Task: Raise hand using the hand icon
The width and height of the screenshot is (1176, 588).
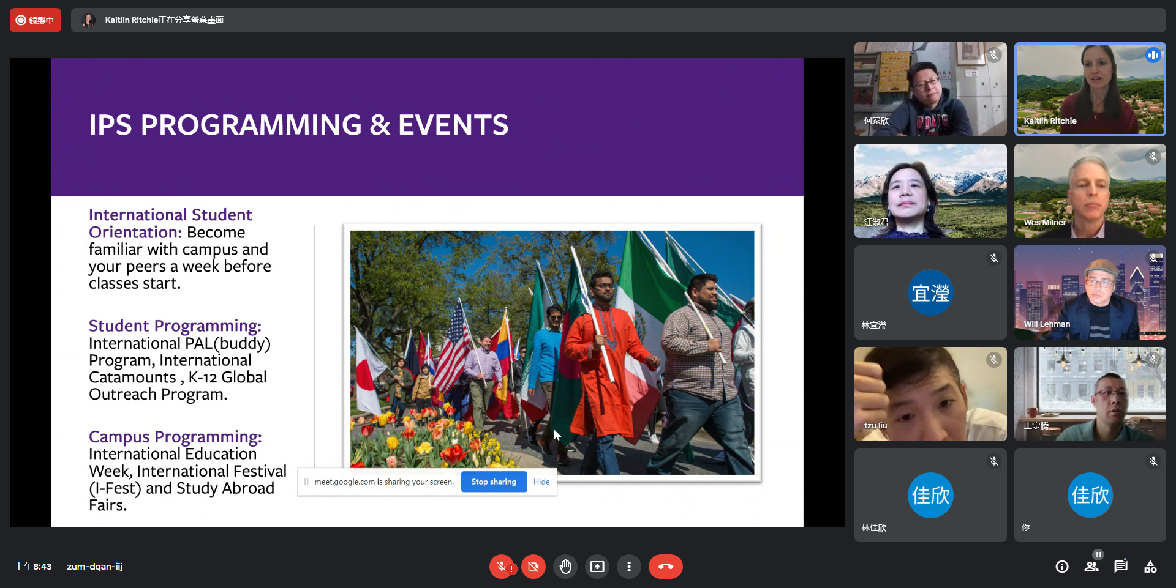Action: pyautogui.click(x=565, y=567)
